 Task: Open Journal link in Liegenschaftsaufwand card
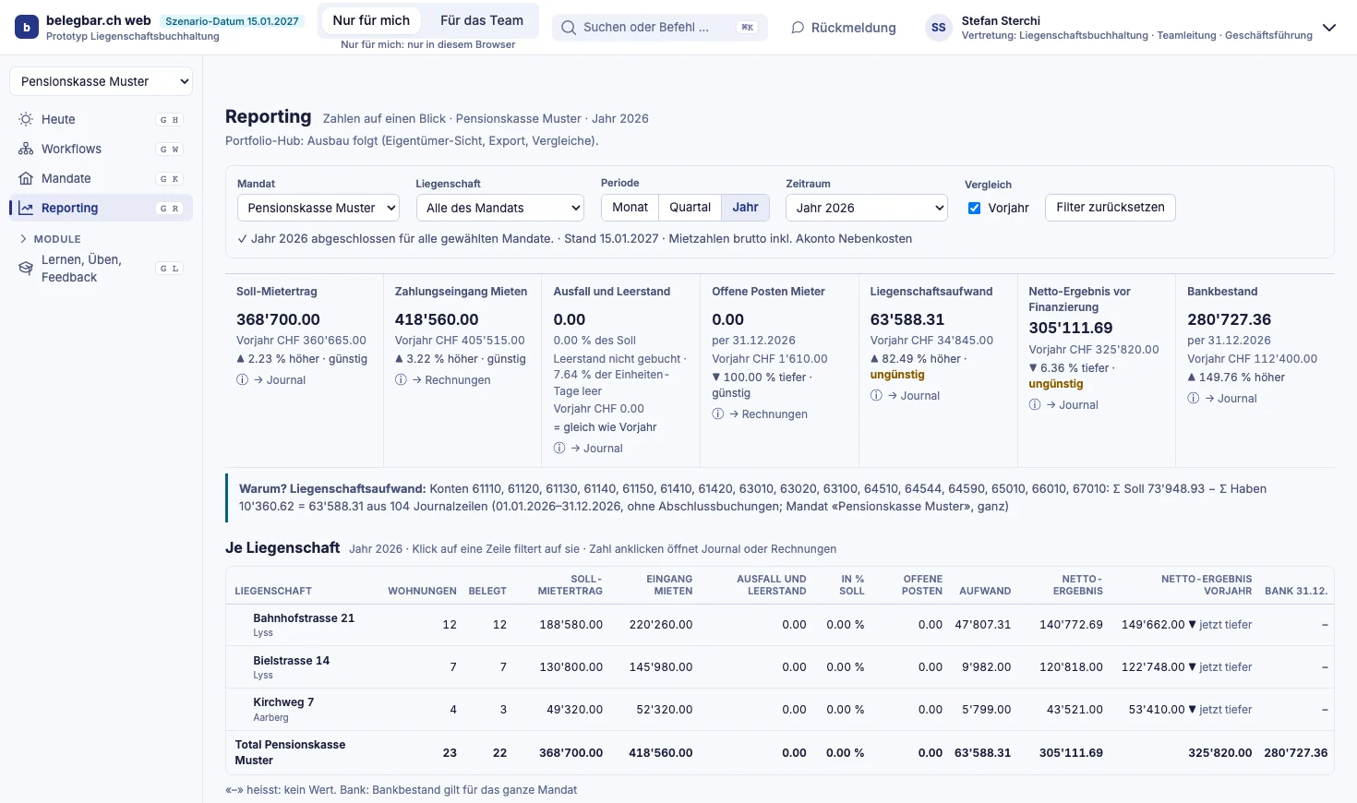(x=914, y=396)
